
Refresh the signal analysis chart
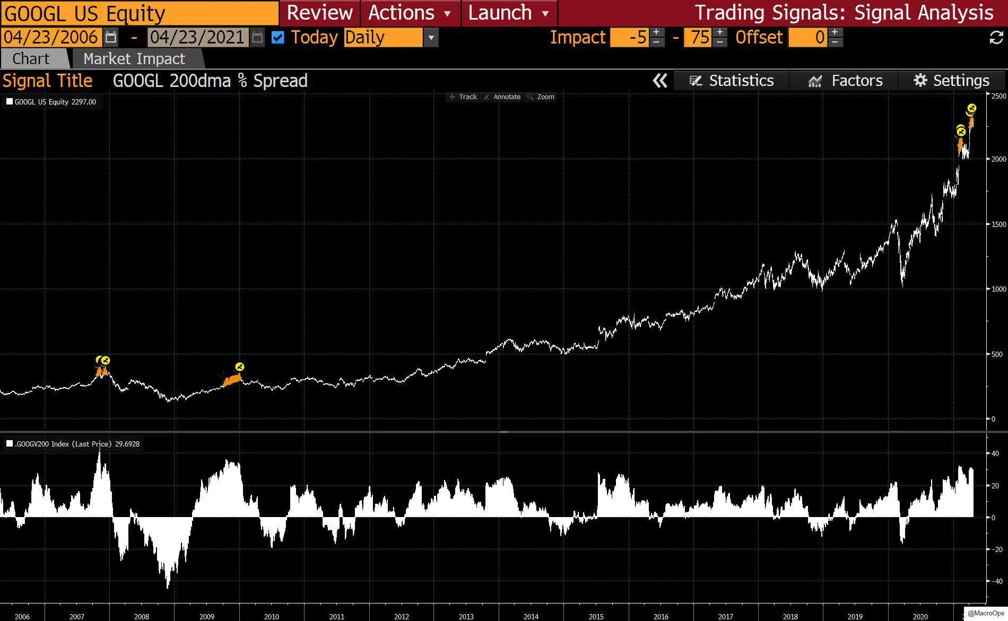click(x=996, y=37)
